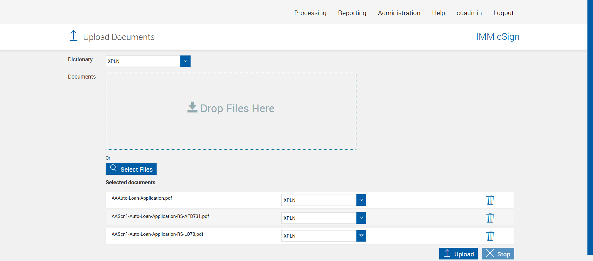Open dictionary dropdown for AAAuto-Loan-Application.pdf

[x=361, y=200]
